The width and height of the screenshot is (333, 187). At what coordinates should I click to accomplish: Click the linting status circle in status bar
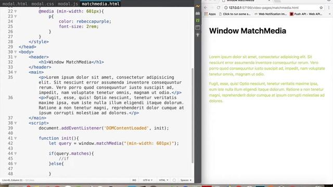click(x=174, y=180)
